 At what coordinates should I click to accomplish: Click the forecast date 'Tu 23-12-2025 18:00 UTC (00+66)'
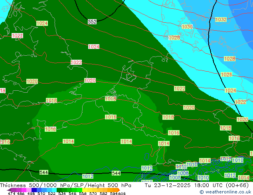tap(197, 185)
